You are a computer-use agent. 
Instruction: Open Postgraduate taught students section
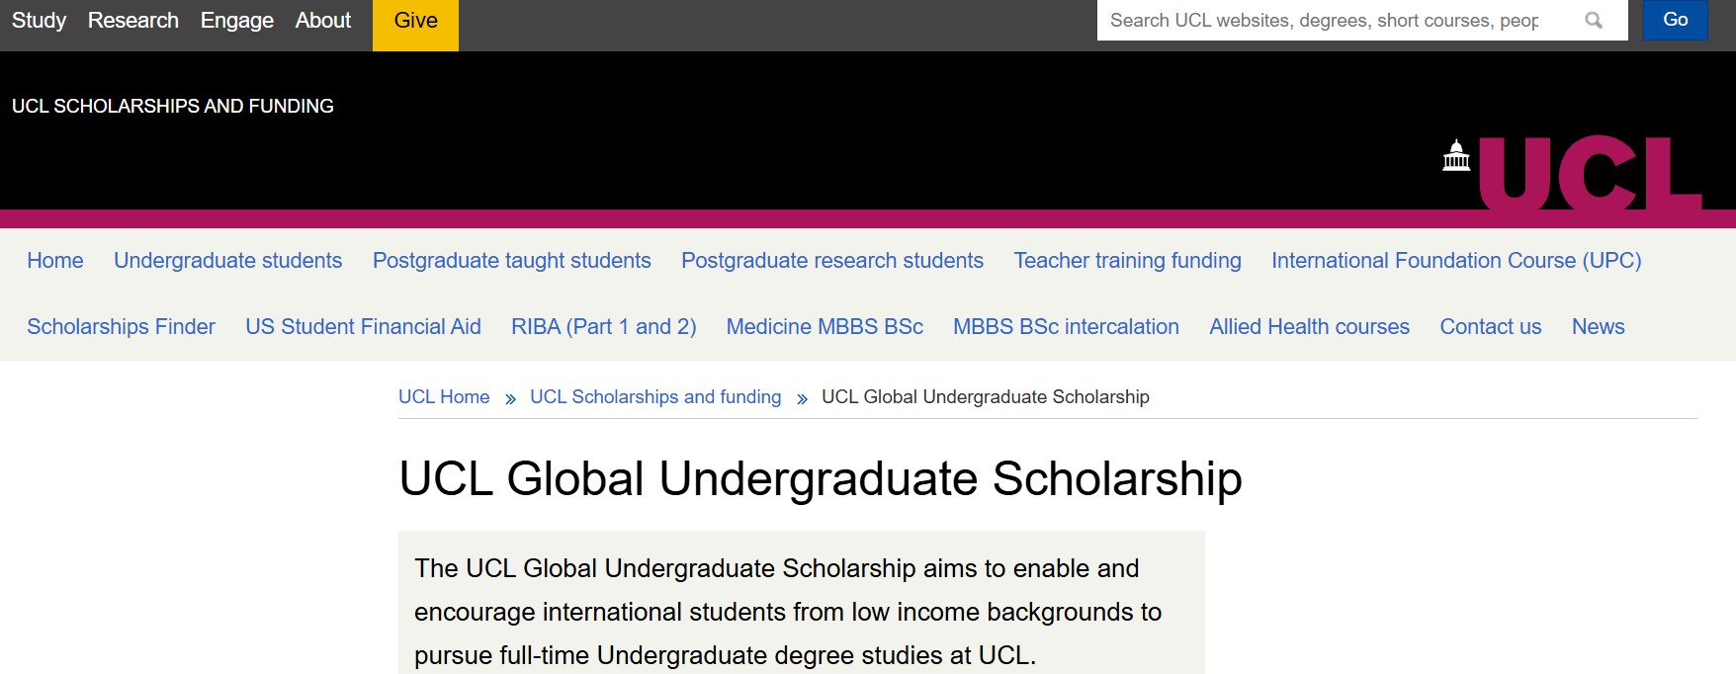tap(511, 261)
